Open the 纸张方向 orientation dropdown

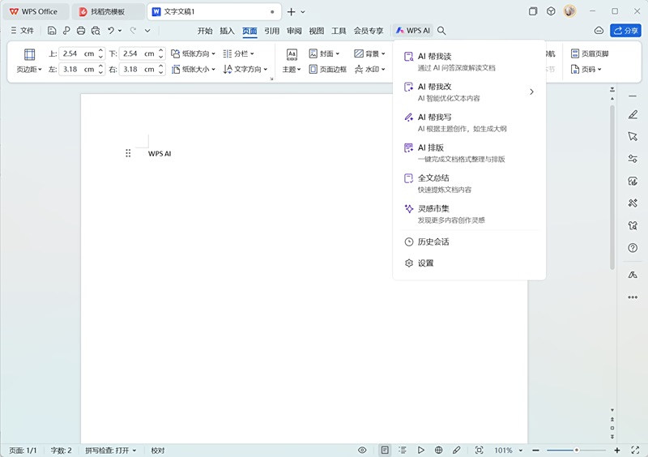pos(193,53)
